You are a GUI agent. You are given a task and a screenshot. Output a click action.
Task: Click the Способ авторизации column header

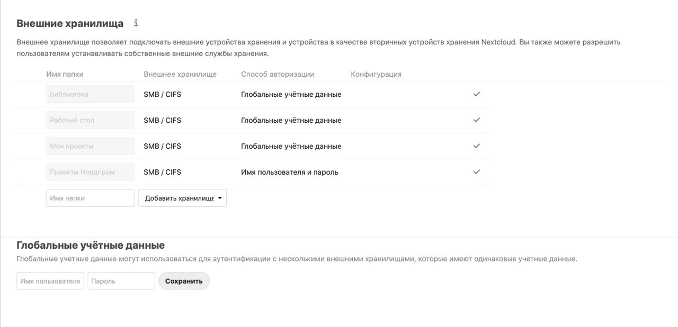click(278, 74)
